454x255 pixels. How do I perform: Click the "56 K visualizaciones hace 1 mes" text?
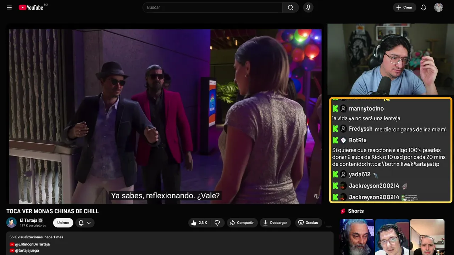36,237
